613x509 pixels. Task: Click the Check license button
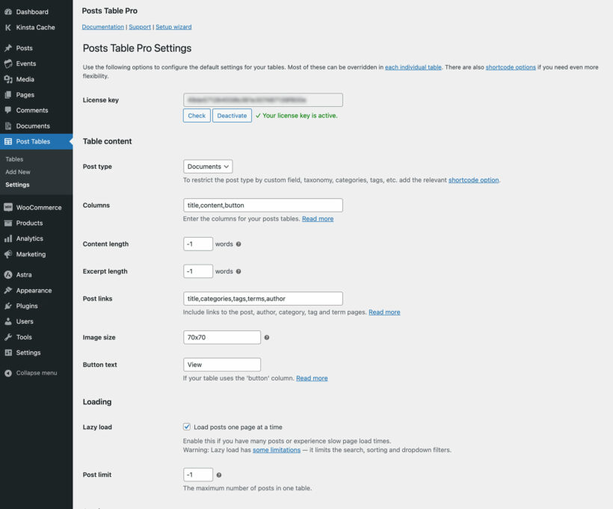coord(196,115)
